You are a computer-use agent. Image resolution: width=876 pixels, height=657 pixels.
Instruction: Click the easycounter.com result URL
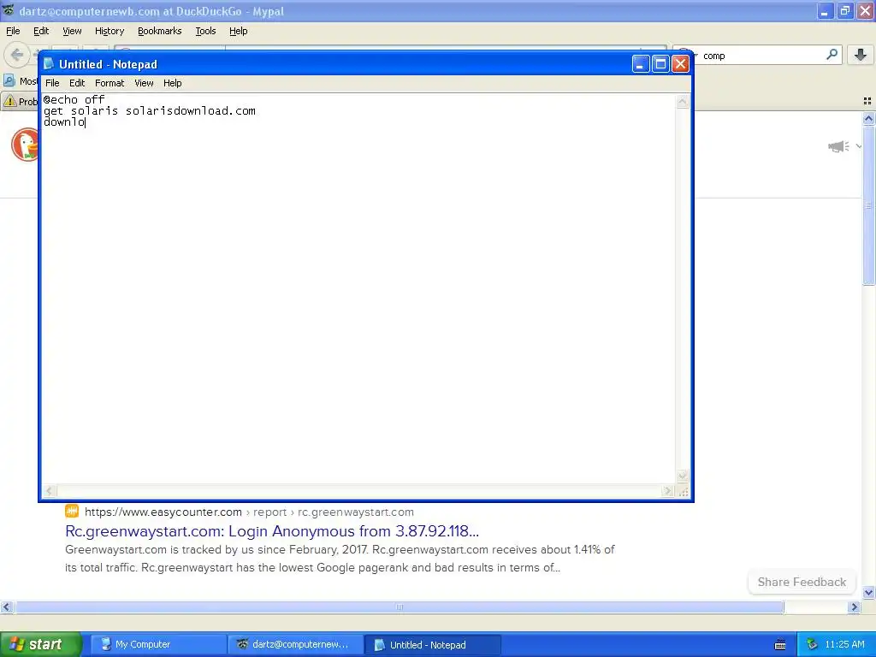click(x=249, y=512)
